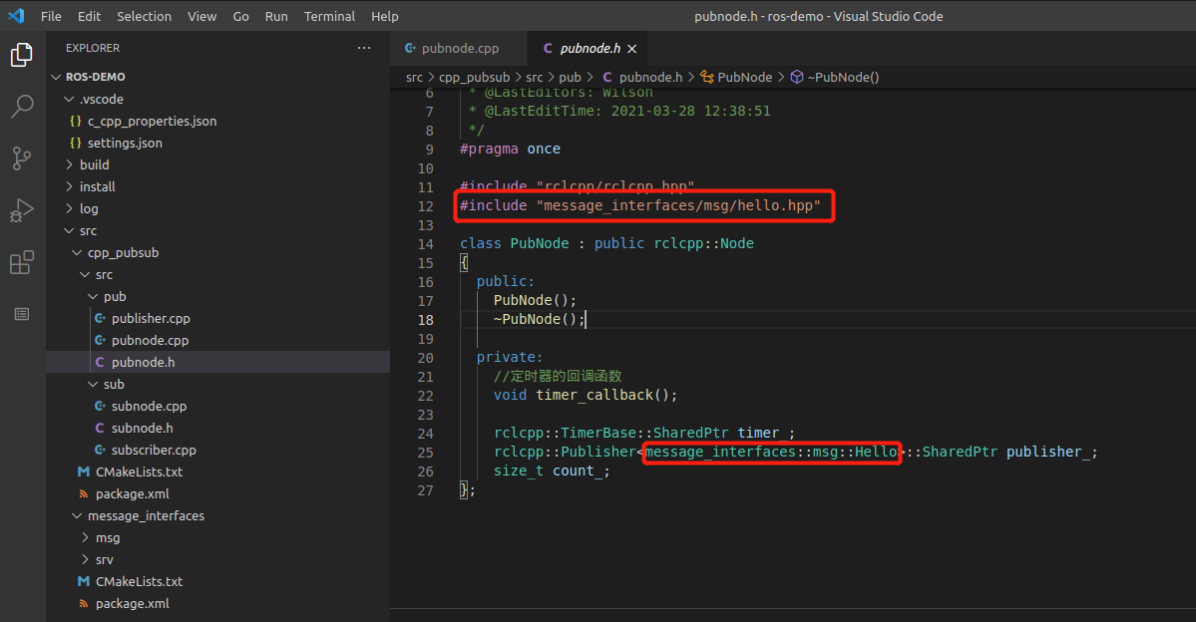Click the JSON braces icon of settings.json
This screenshot has height=622, width=1196.
coord(76,144)
